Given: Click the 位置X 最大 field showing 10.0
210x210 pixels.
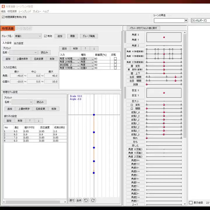Looking at the screenshot, I should pos(51,82).
